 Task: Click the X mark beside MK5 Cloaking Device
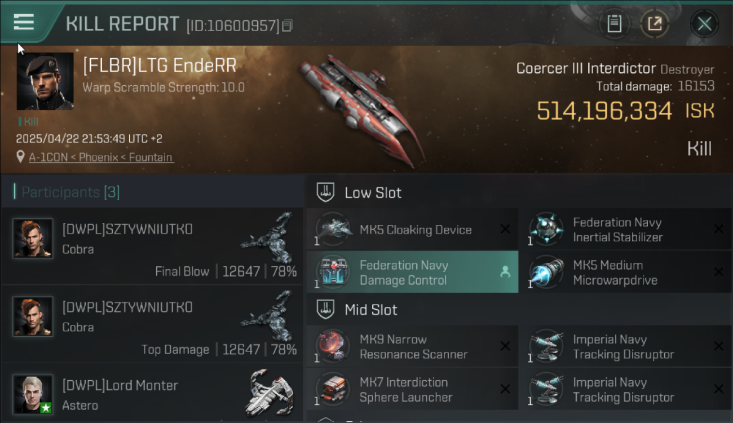coord(505,229)
